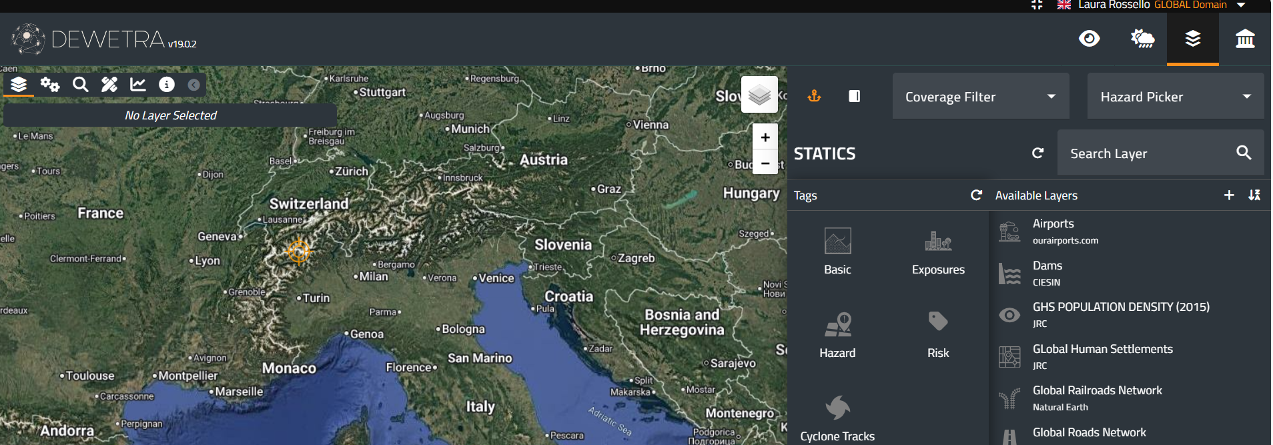The height and width of the screenshot is (445, 1273).
Task: Open the weather forecast panel icon
Action: 1142,39
